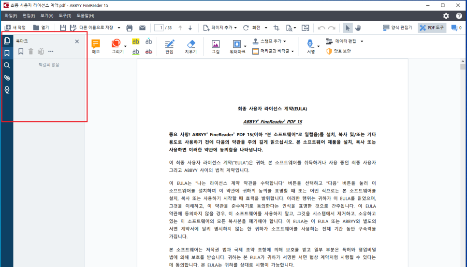Add a new bookmark in panel

click(21, 52)
